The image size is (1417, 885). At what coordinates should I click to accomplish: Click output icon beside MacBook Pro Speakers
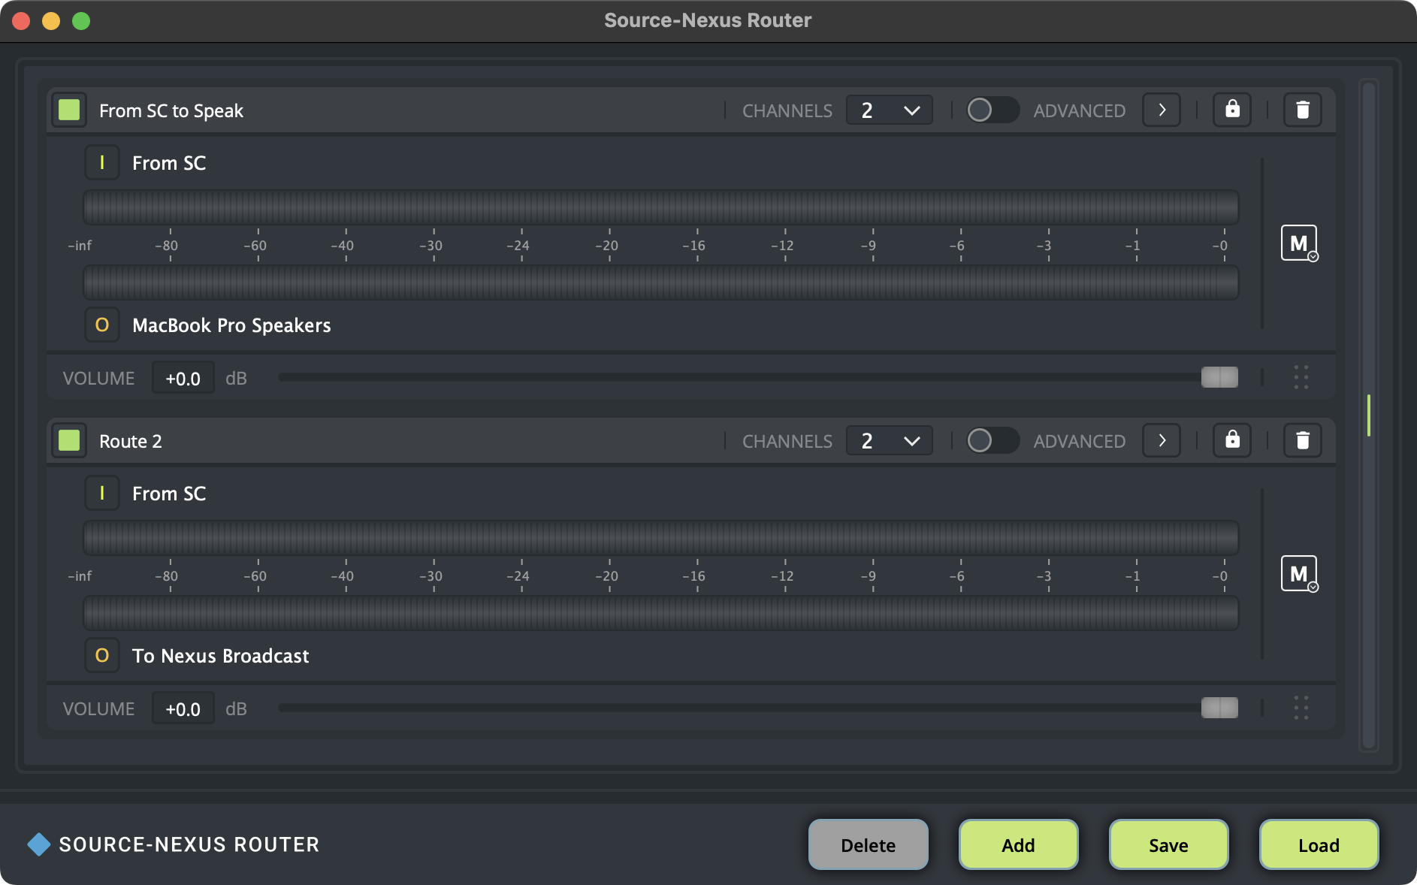pos(102,325)
